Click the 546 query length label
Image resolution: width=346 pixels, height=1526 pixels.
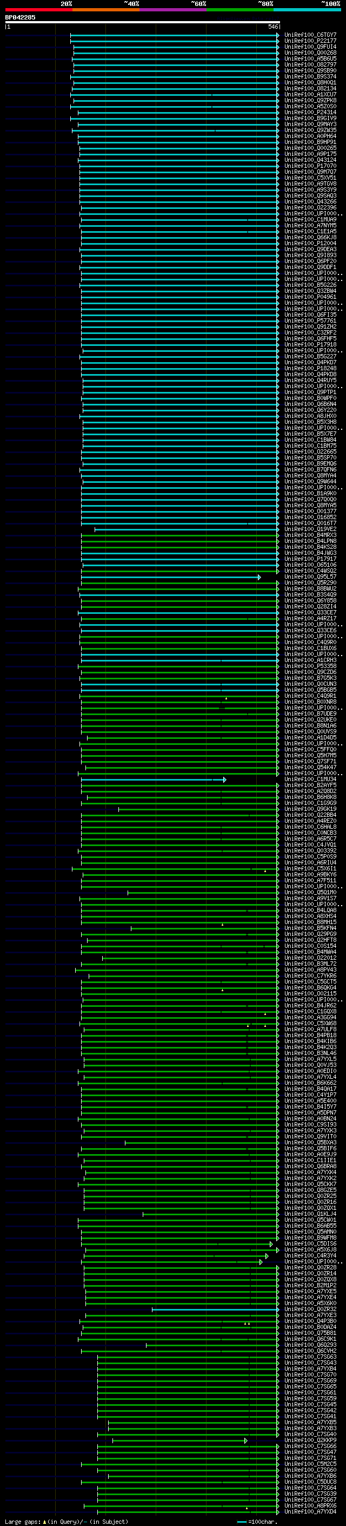273,27
